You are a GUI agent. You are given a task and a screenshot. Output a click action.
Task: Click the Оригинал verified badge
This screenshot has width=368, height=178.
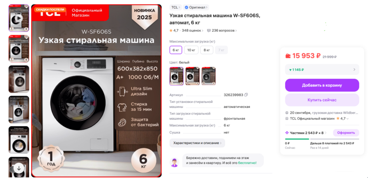point(196,7)
